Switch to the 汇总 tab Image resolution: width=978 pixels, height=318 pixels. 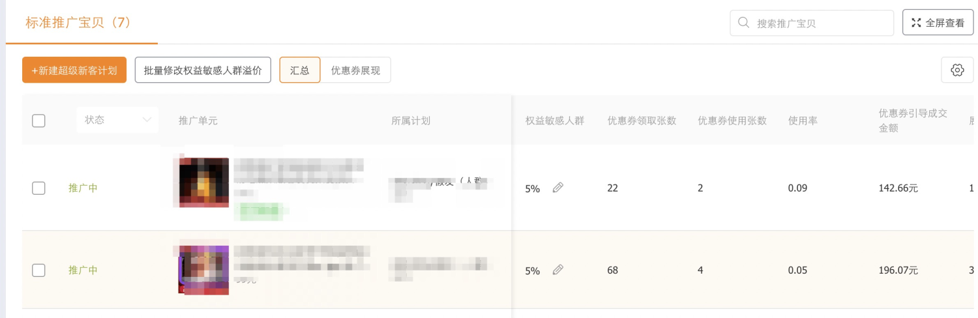(300, 70)
